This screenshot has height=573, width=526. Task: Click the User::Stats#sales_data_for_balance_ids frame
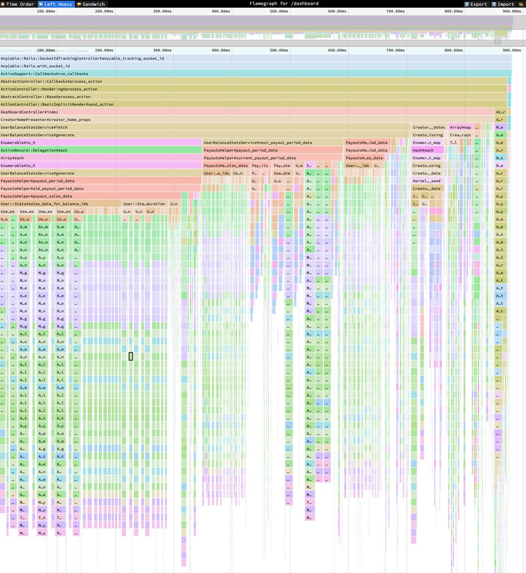(x=60, y=203)
